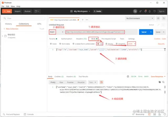Click the sidebar Filter search field

tap(24, 18)
